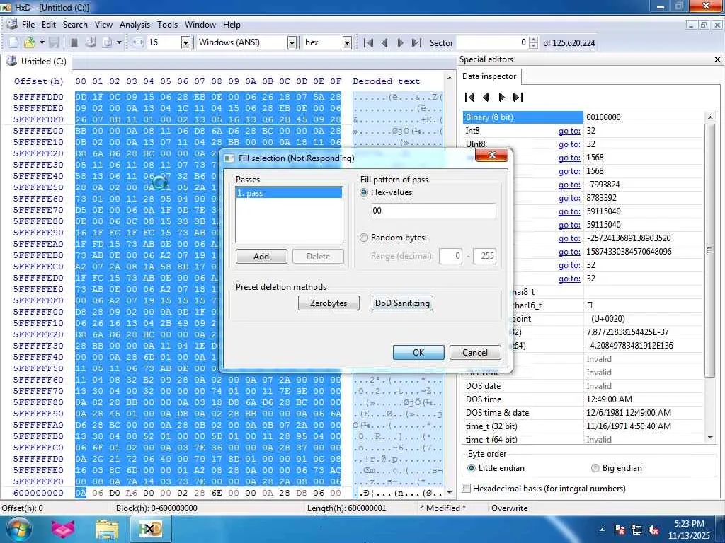Open the pink cat app in taskbar
Image resolution: width=725 pixels, height=543 pixels.
63,529
